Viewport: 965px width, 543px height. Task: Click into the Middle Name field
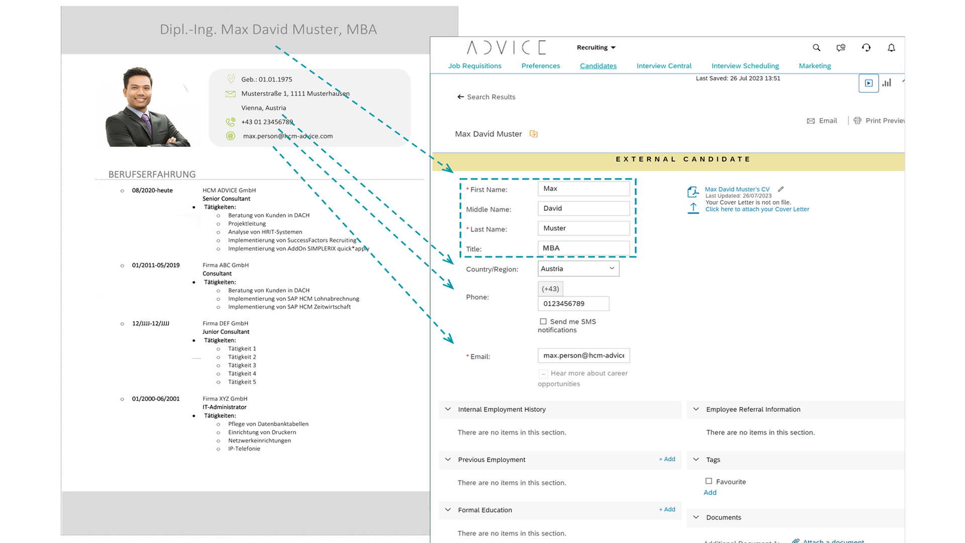583,208
